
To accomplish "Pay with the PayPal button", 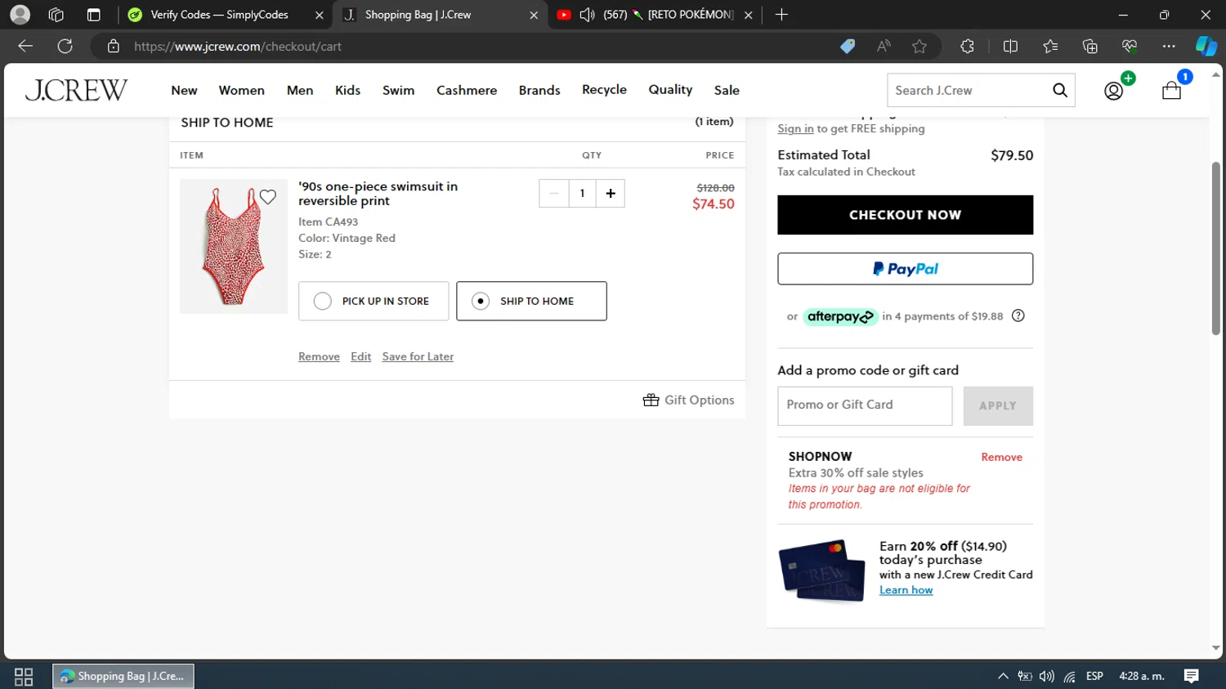I will pos(905,269).
